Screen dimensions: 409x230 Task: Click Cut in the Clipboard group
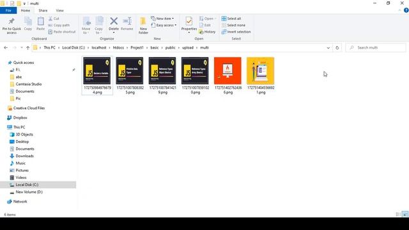(54, 19)
